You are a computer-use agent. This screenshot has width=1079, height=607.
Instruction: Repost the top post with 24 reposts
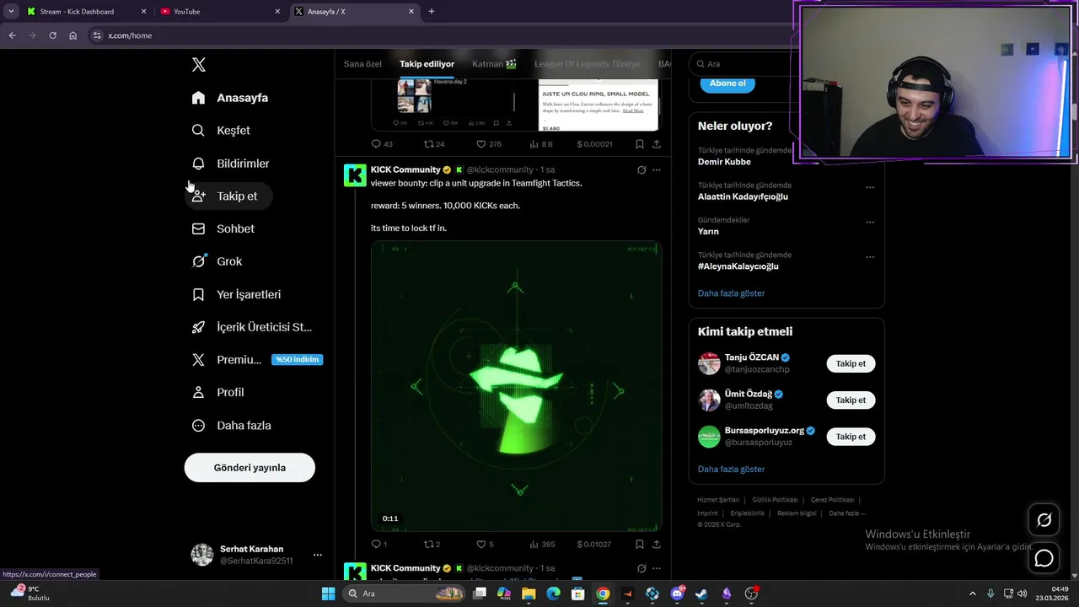(x=433, y=144)
